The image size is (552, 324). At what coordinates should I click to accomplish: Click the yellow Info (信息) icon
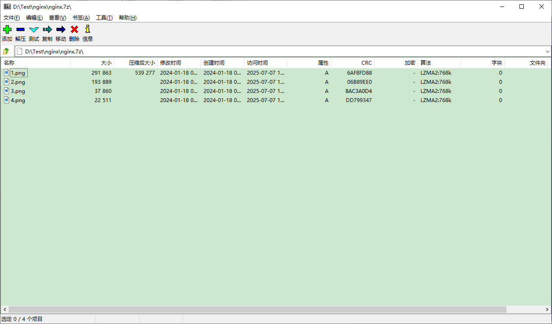[88, 29]
